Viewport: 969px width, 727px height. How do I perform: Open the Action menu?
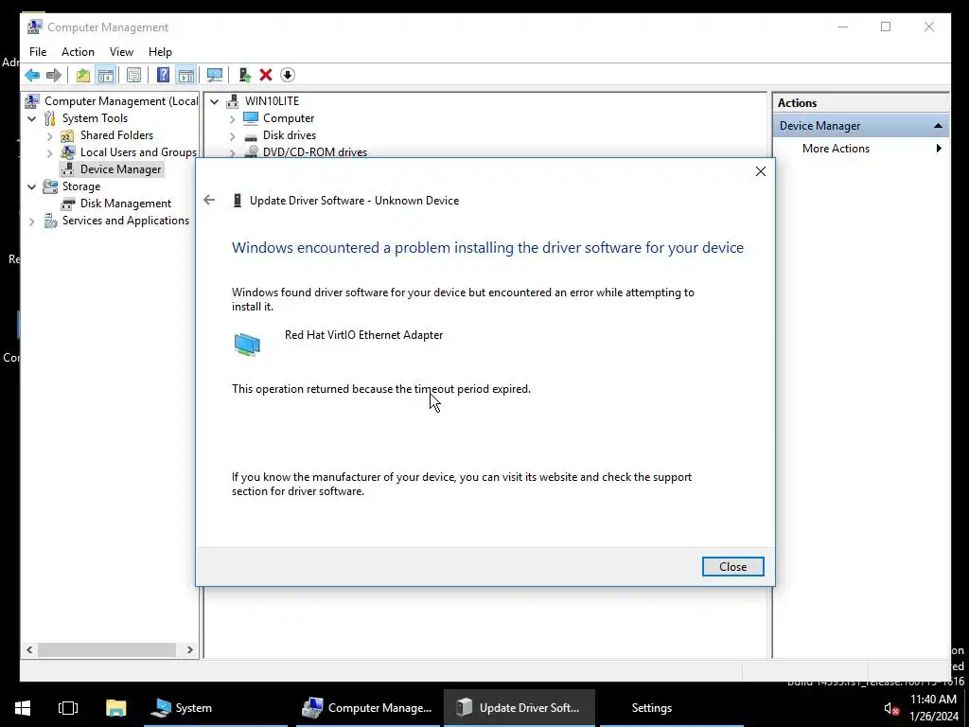point(78,52)
